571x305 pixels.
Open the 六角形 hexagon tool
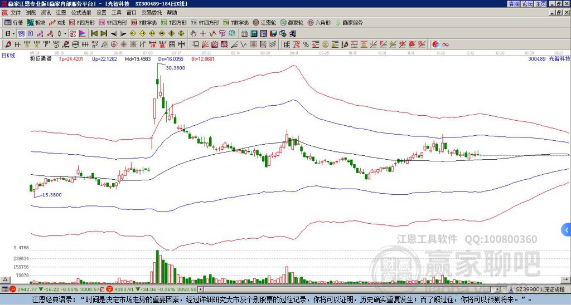[x=319, y=22]
